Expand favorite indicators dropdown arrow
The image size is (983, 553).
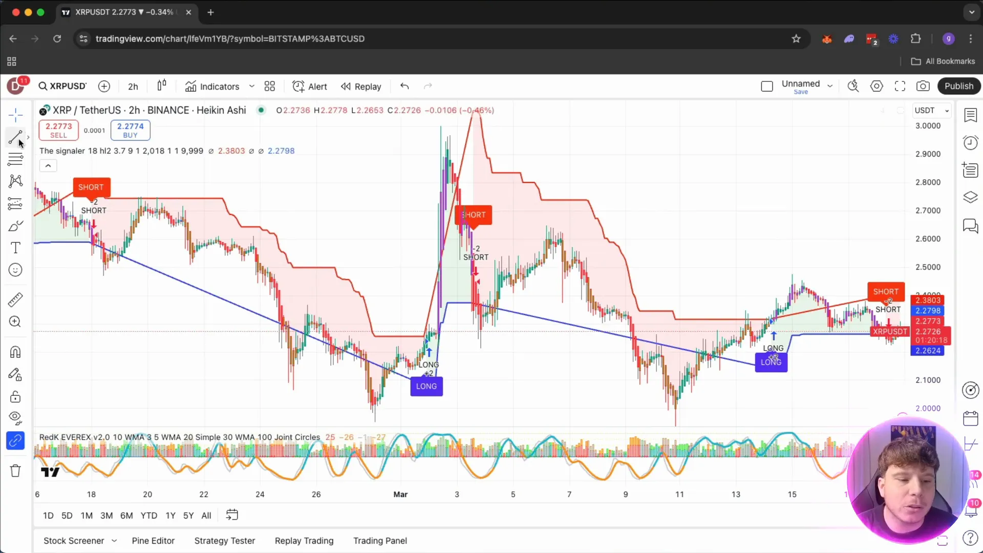click(x=252, y=86)
